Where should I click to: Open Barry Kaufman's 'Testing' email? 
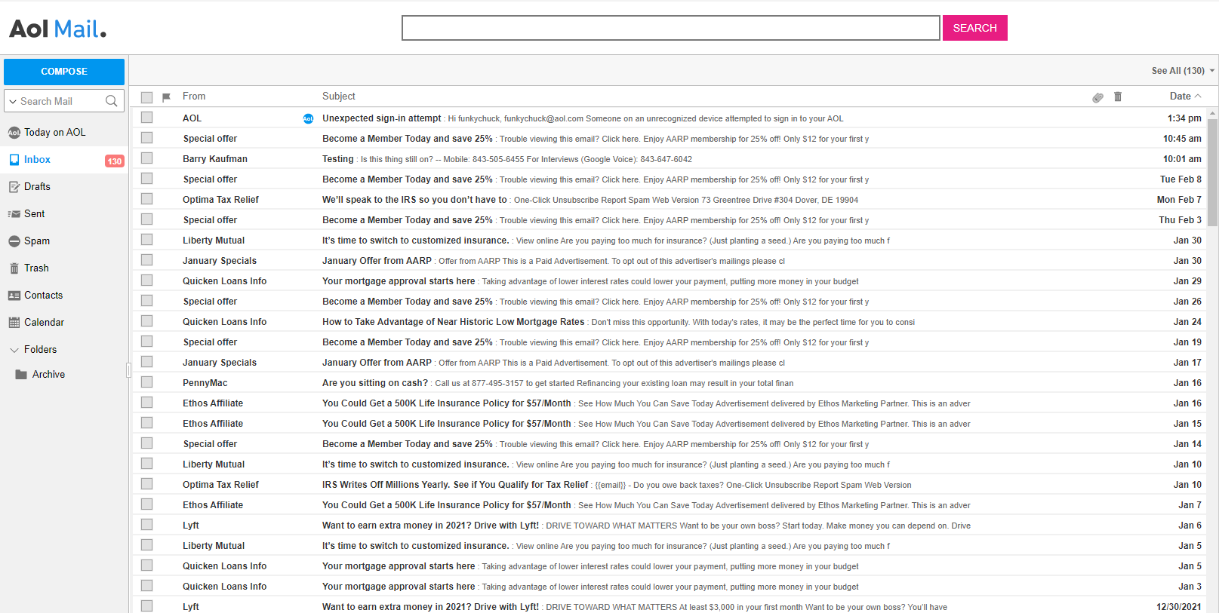[670, 159]
